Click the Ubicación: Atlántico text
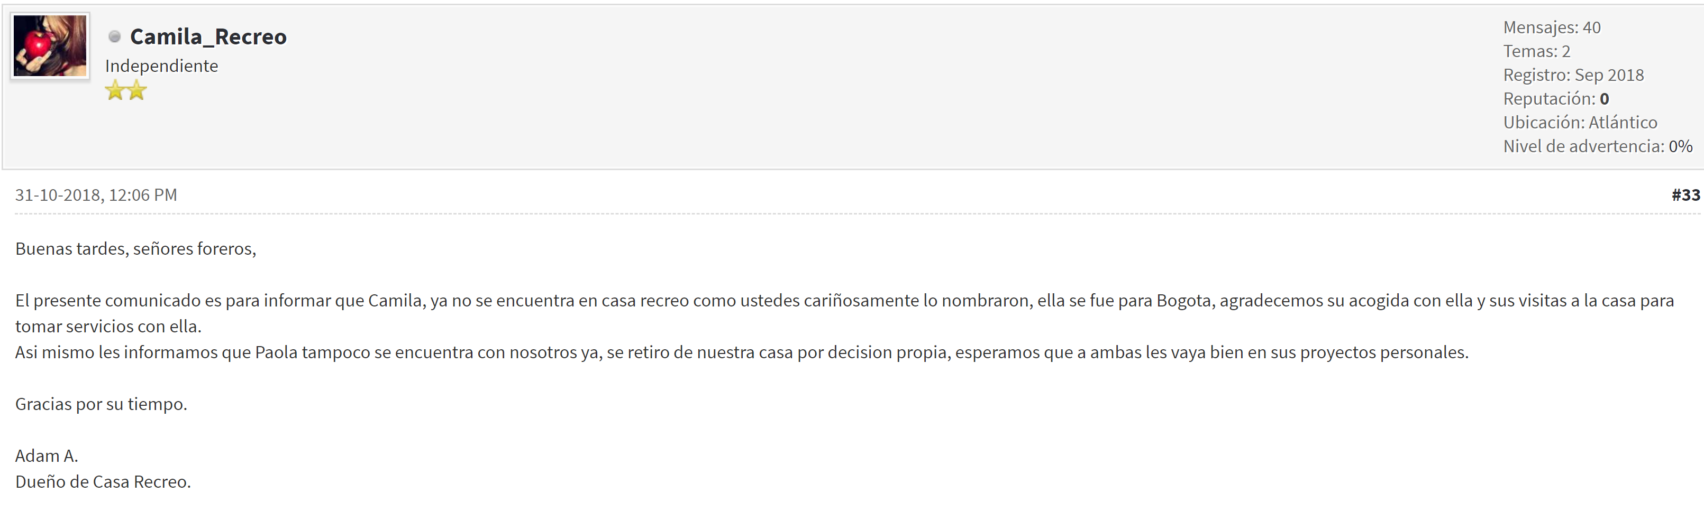Screen dimensions: 1704x521 coord(1580,123)
